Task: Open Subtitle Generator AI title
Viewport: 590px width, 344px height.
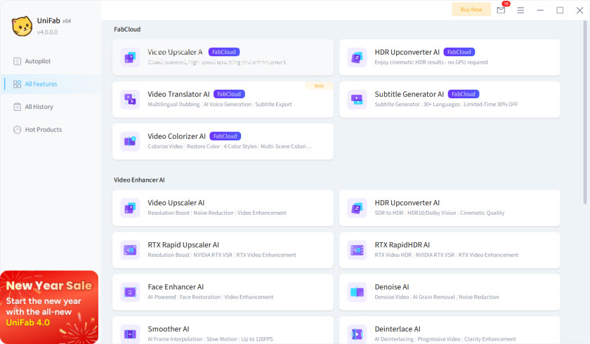Action: pos(409,94)
